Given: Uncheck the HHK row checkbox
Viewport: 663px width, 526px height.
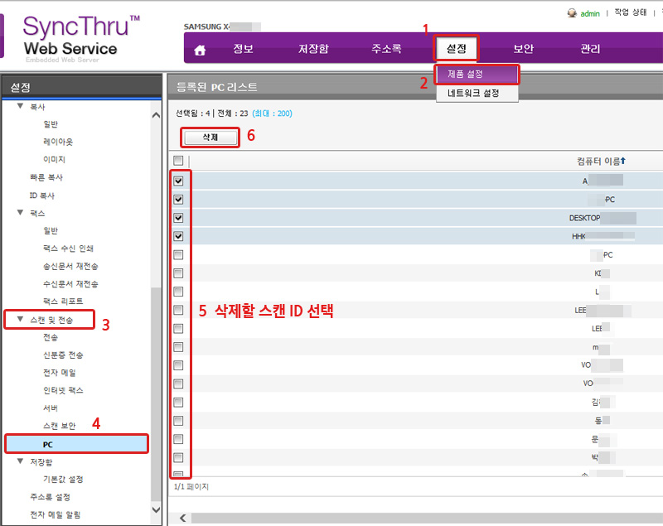Looking at the screenshot, I should (179, 236).
